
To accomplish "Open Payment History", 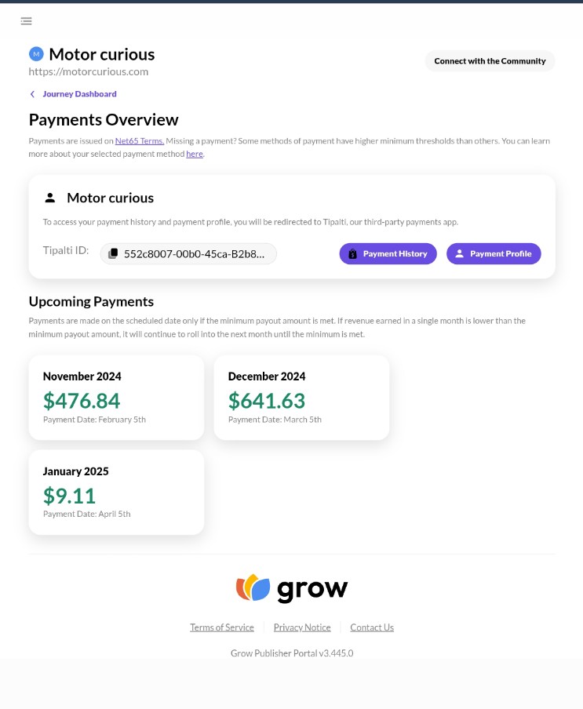I will tap(388, 253).
